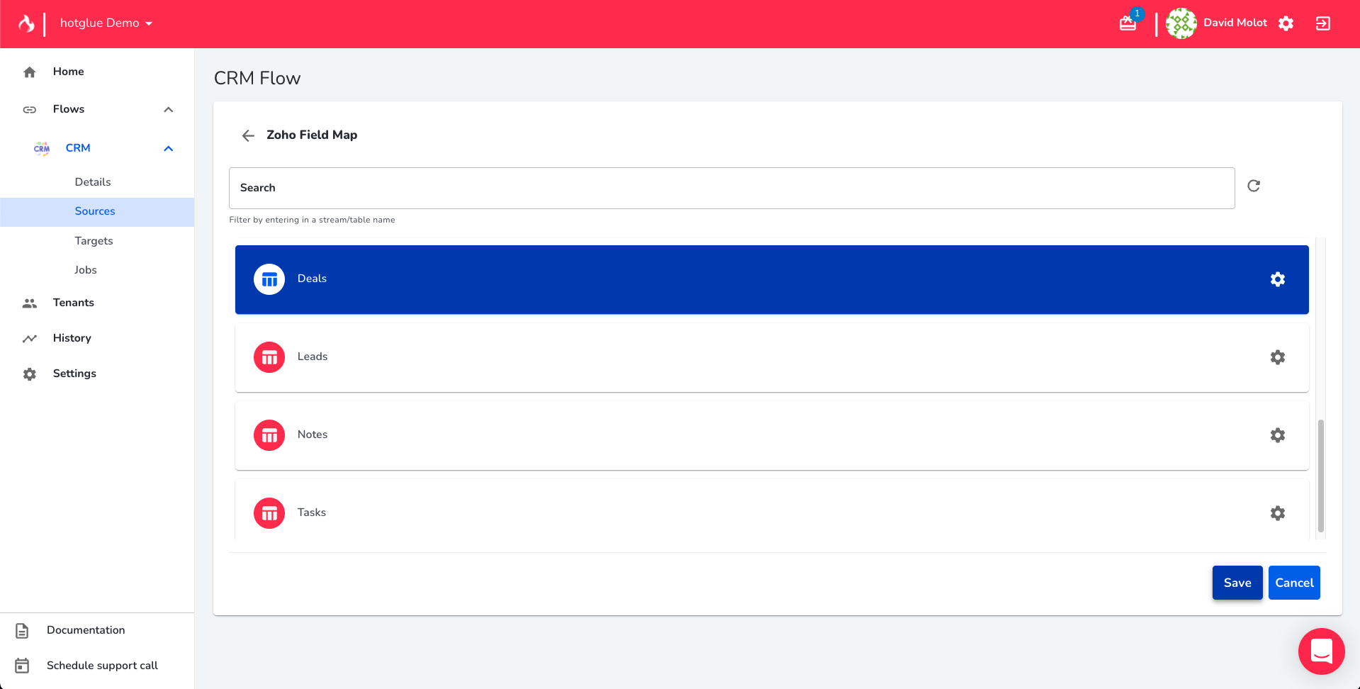Collapse the Flows section chevron

pos(168,109)
